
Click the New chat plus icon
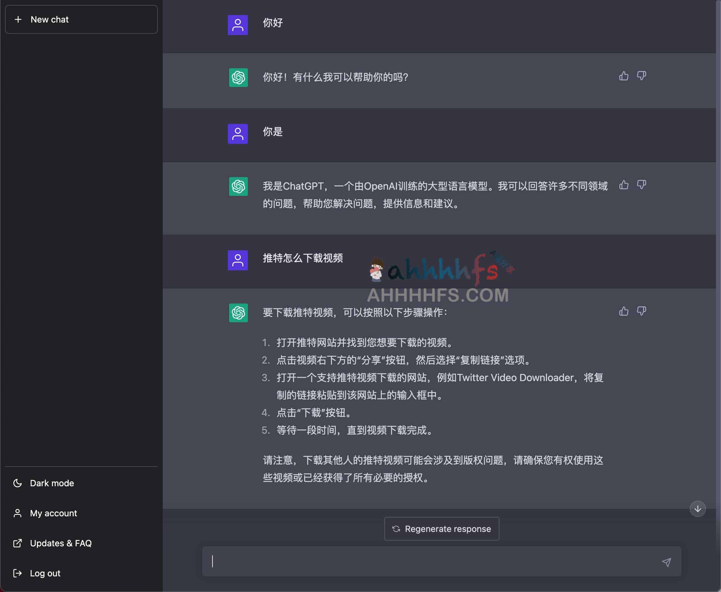[18, 19]
